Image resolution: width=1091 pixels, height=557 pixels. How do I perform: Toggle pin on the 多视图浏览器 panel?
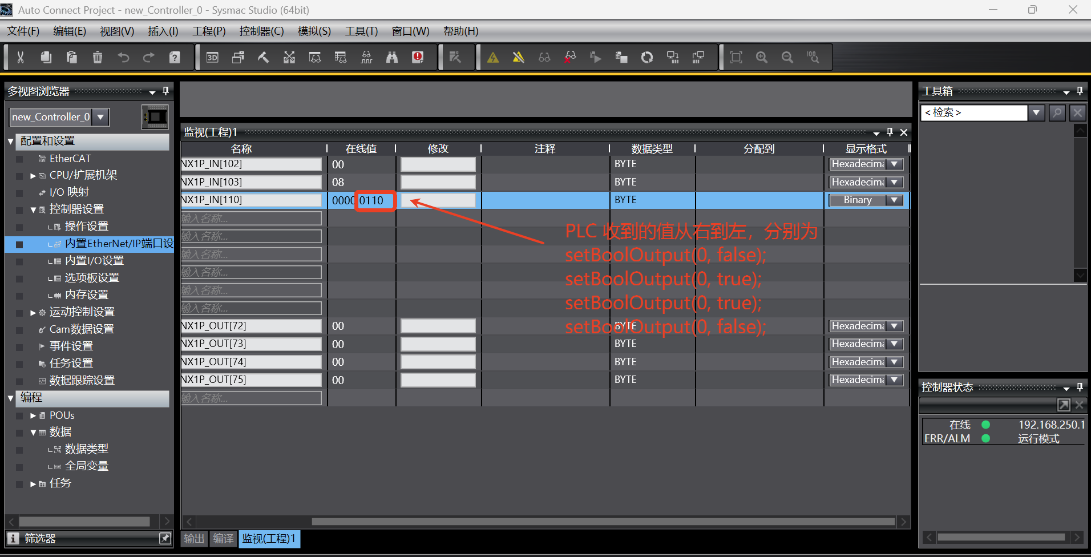pyautogui.click(x=165, y=91)
